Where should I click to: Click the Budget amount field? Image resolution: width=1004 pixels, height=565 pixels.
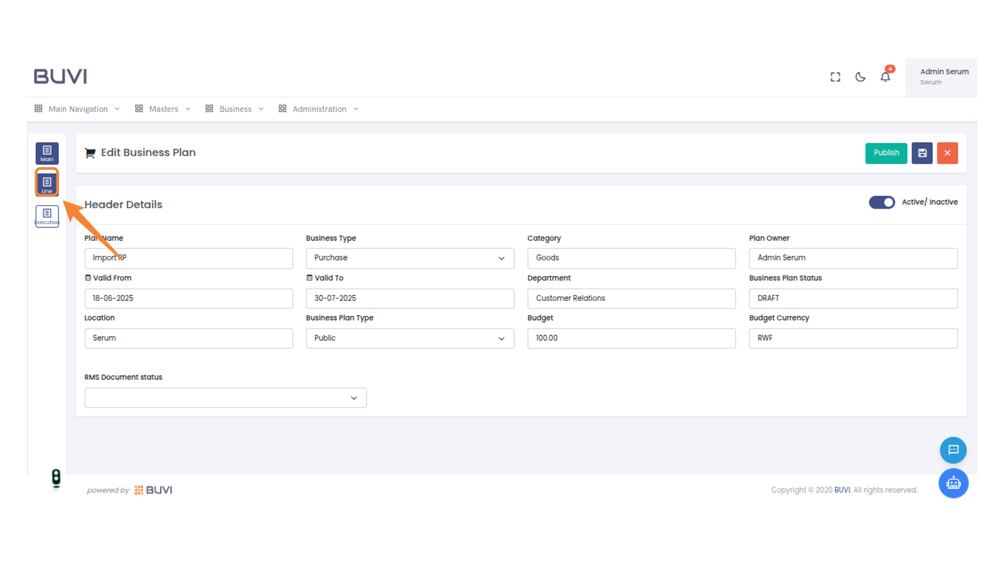click(631, 338)
